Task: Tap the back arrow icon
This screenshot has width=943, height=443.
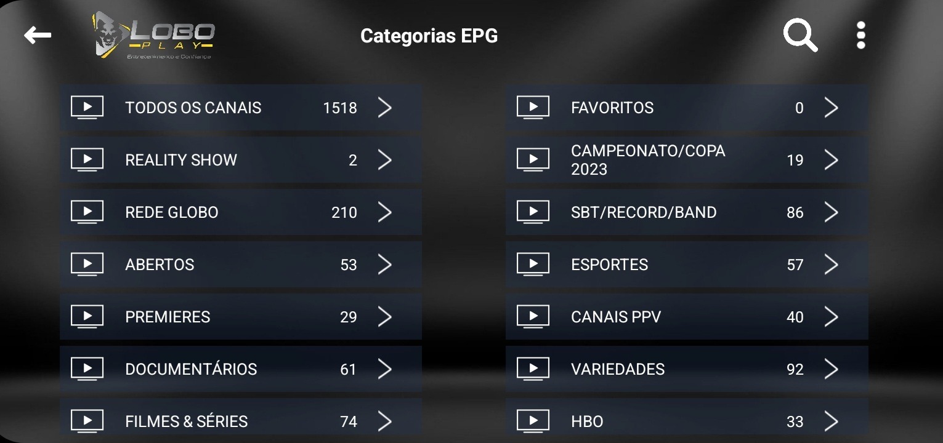Action: pyautogui.click(x=38, y=35)
